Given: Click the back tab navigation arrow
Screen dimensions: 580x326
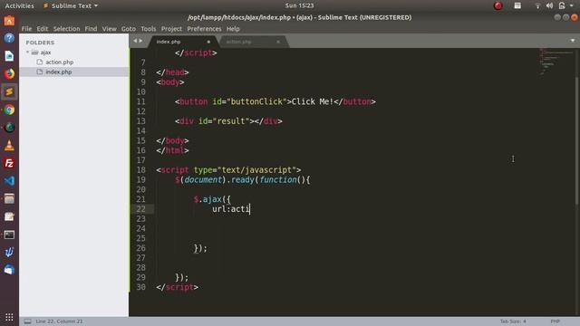Looking at the screenshot, I should (135, 41).
